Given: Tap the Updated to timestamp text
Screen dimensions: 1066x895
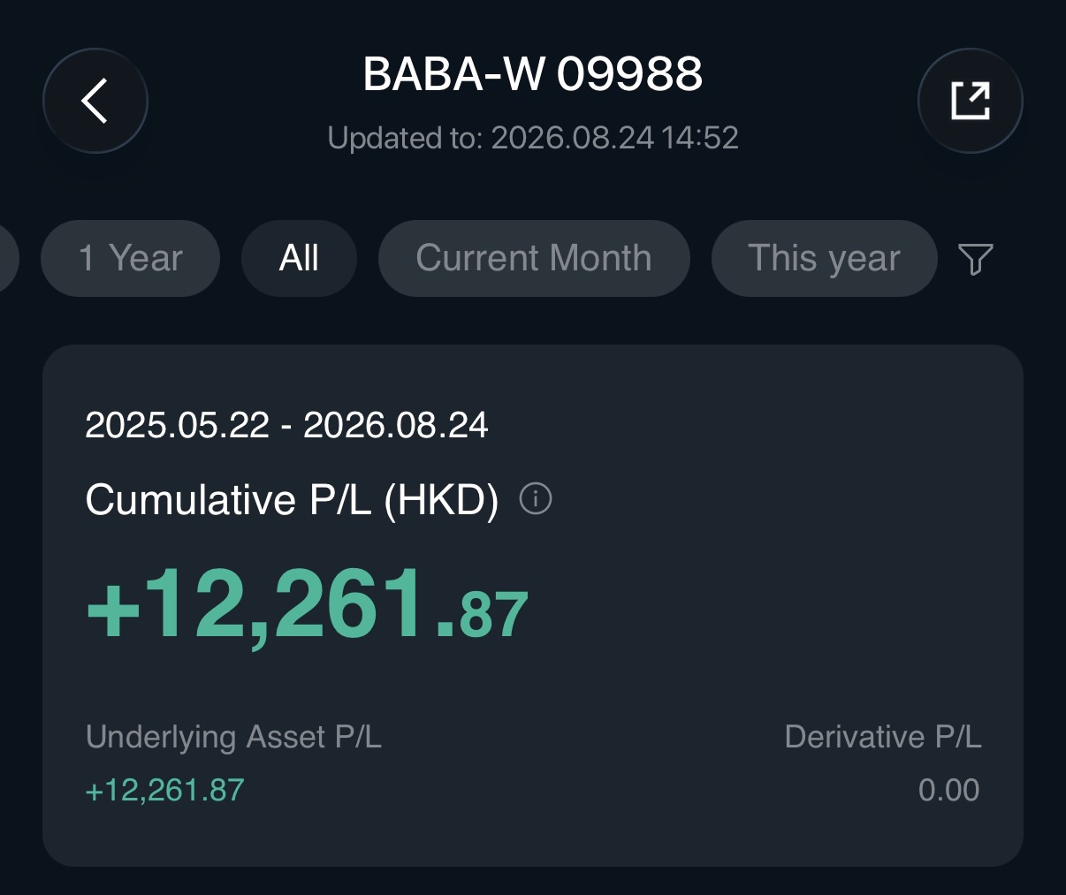Looking at the screenshot, I should (533, 138).
